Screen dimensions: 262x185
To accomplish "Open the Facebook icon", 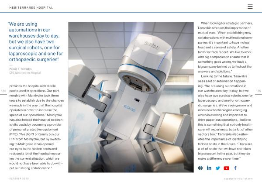I will [235, 168].
